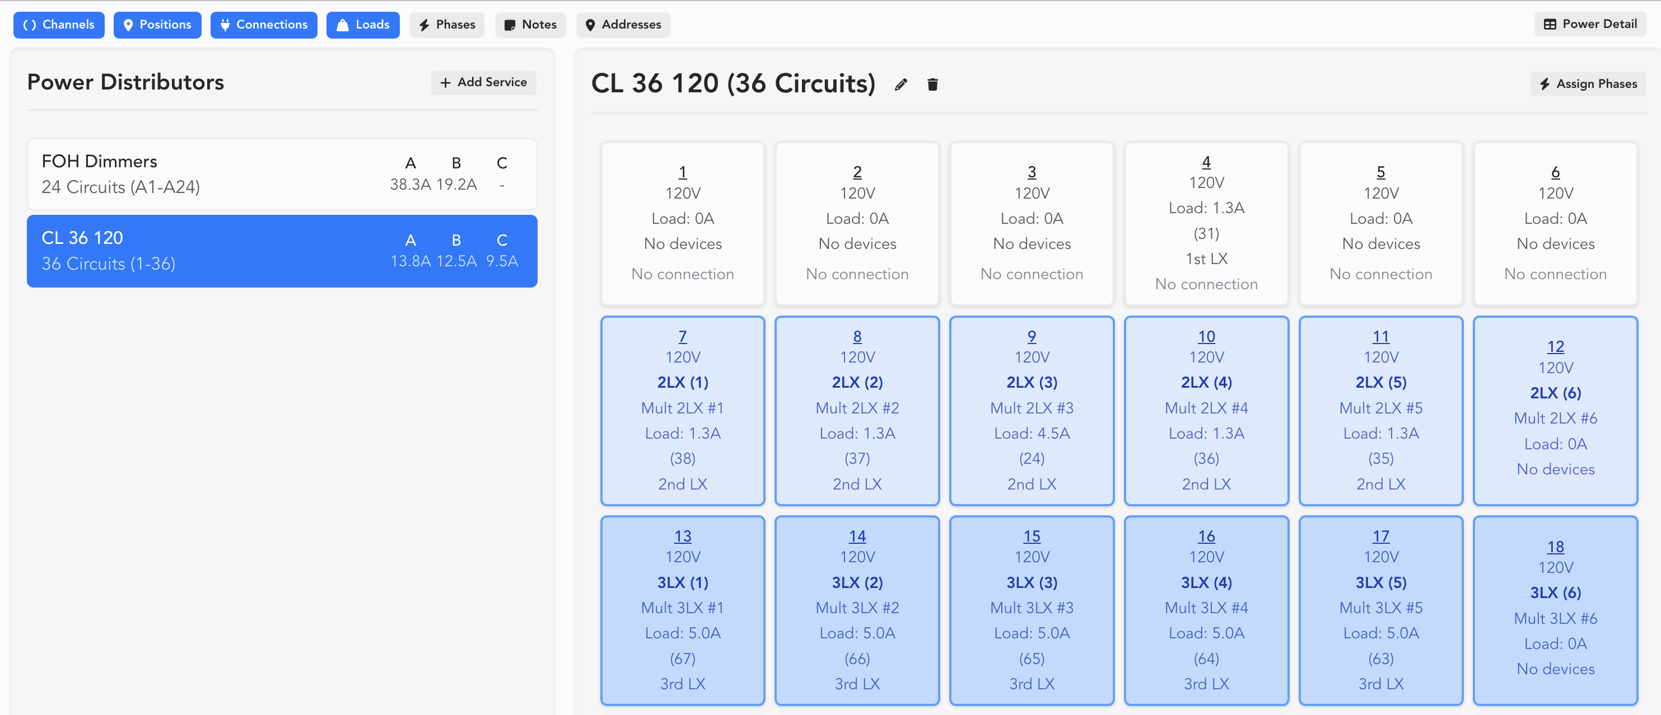Open circuit 14 link
The height and width of the screenshot is (715, 1661).
click(857, 536)
